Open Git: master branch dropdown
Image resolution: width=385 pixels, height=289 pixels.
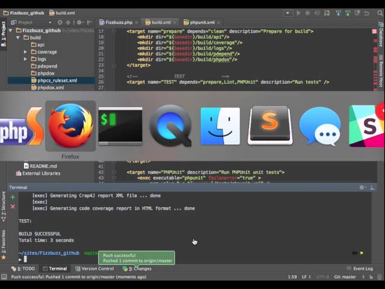(349, 277)
